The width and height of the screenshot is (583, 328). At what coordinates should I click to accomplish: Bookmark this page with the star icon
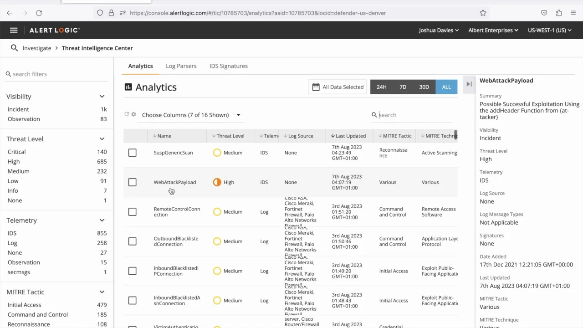(x=483, y=13)
